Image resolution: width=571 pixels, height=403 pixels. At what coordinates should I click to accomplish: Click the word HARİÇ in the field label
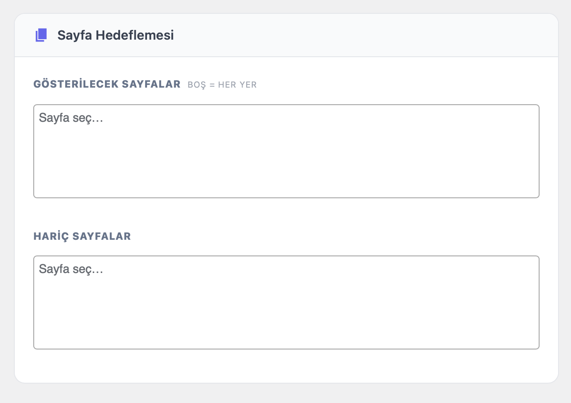click(x=49, y=236)
